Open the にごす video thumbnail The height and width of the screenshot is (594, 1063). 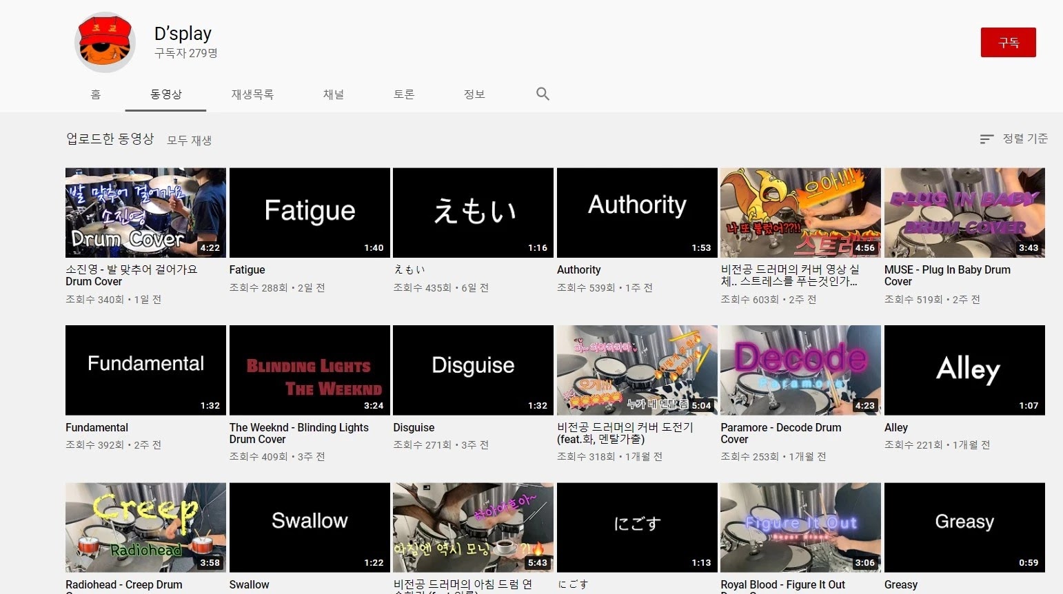point(637,528)
